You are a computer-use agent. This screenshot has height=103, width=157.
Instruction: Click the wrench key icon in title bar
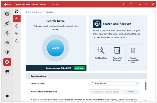(123, 4)
